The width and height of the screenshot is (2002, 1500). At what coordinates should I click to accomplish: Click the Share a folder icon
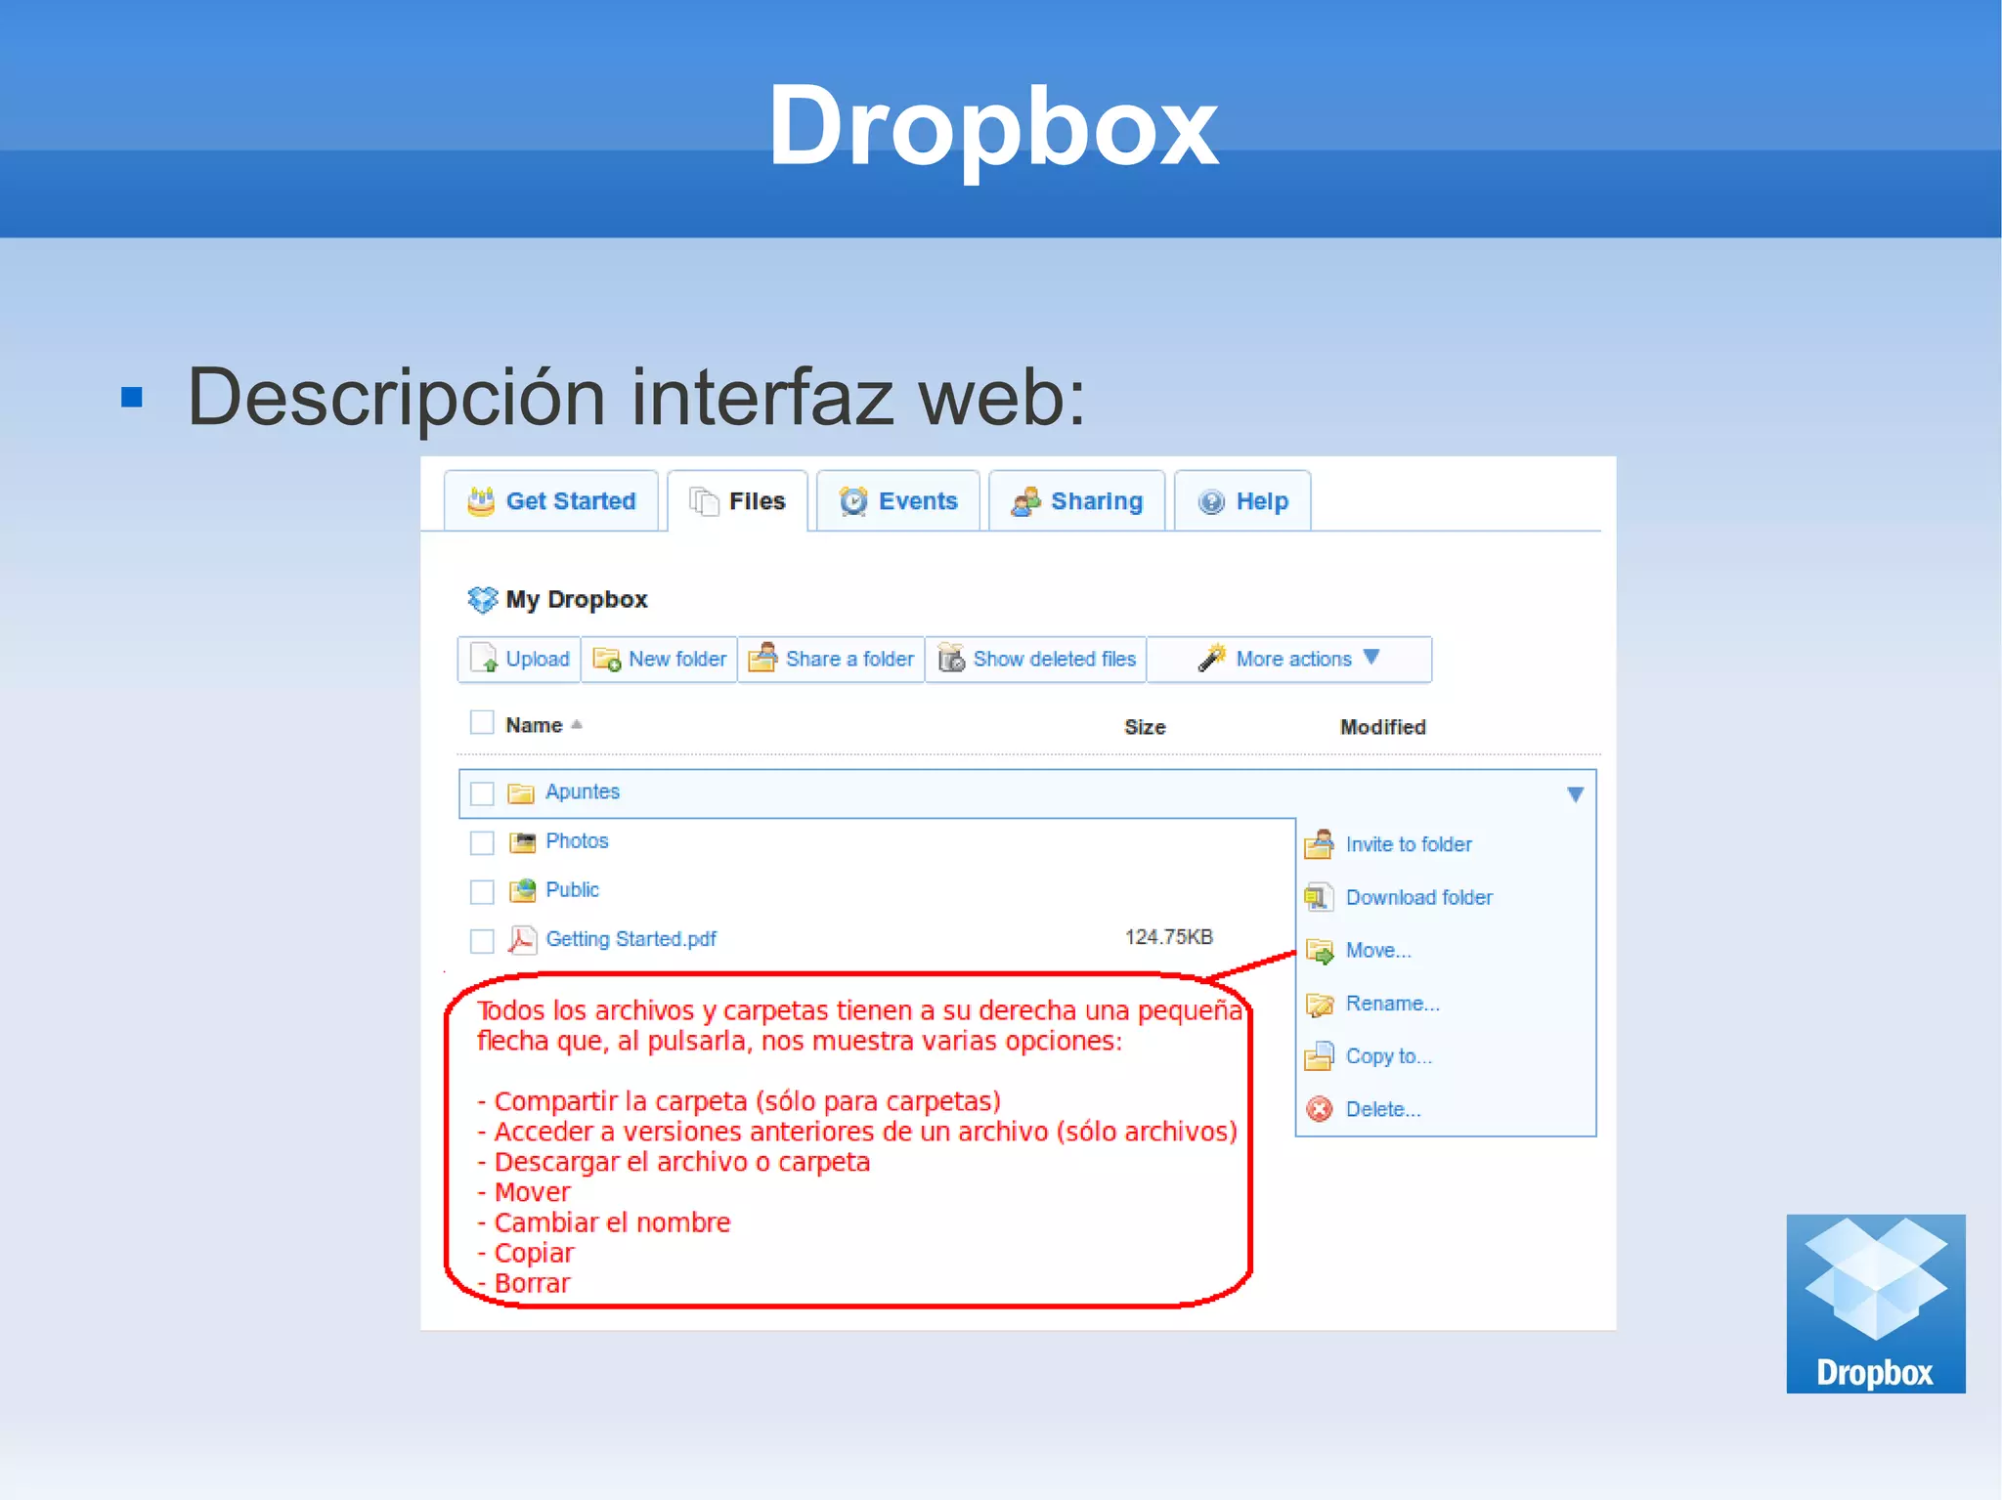[762, 658]
